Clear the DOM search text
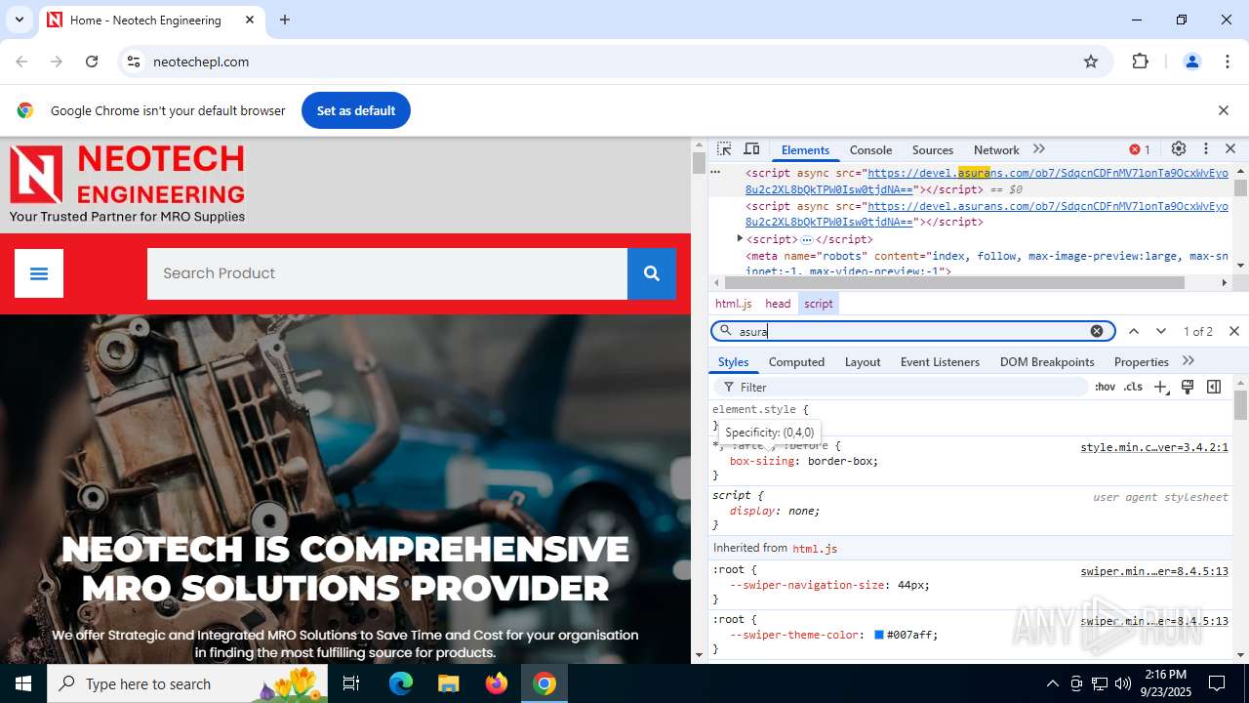1249x703 pixels. 1097,331
